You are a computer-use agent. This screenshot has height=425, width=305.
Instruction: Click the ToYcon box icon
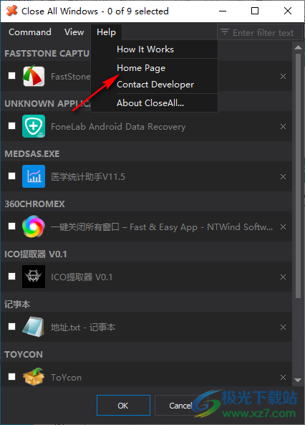pyautogui.click(x=34, y=377)
